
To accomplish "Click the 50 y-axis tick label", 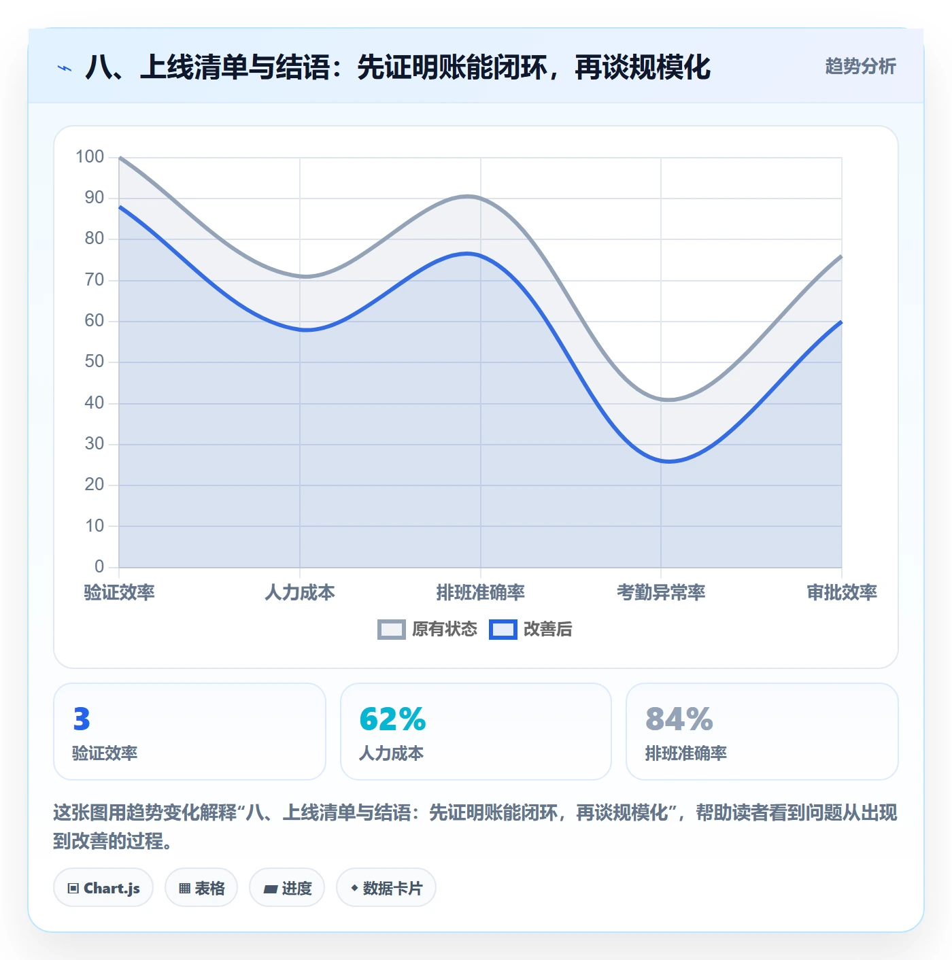I will tap(95, 362).
